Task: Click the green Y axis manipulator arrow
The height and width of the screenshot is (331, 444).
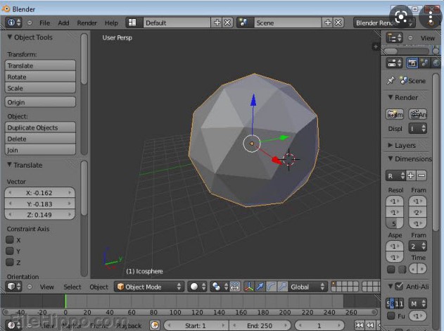Action: [283, 138]
